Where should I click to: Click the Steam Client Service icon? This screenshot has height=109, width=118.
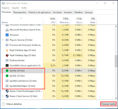(x=7, y=96)
